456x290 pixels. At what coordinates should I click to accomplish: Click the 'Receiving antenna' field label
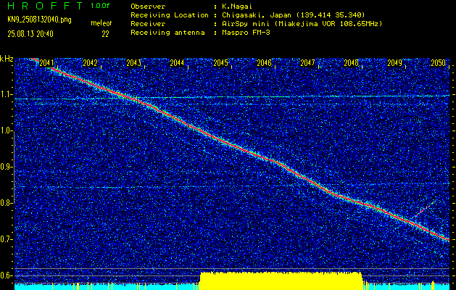[x=167, y=33]
